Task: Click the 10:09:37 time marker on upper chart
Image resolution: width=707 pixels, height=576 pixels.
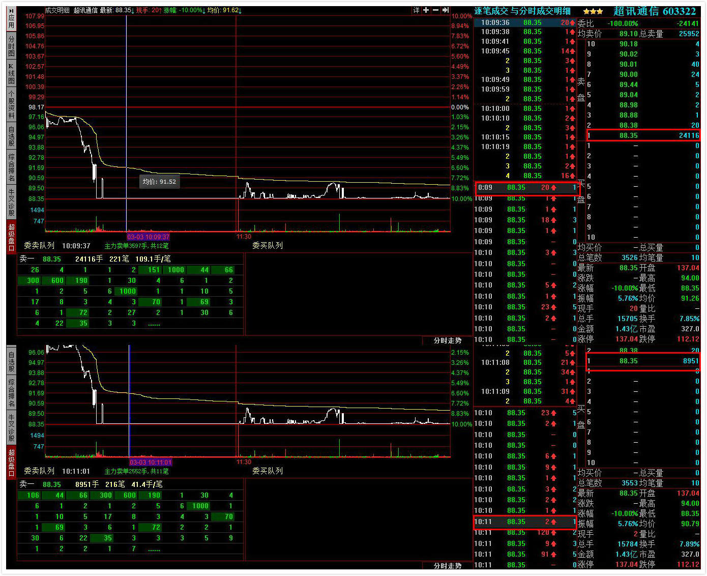Action: (148, 237)
